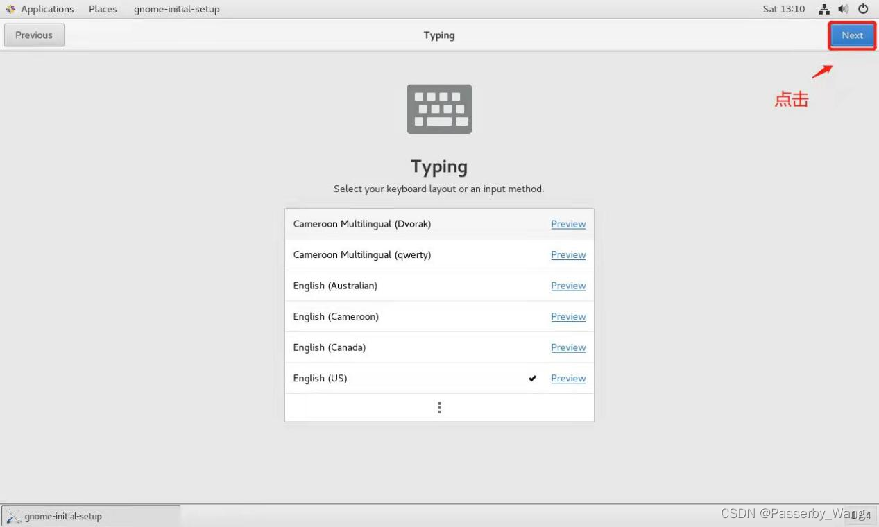Image resolution: width=879 pixels, height=527 pixels.
Task: Open the Places menu
Action: pos(103,9)
